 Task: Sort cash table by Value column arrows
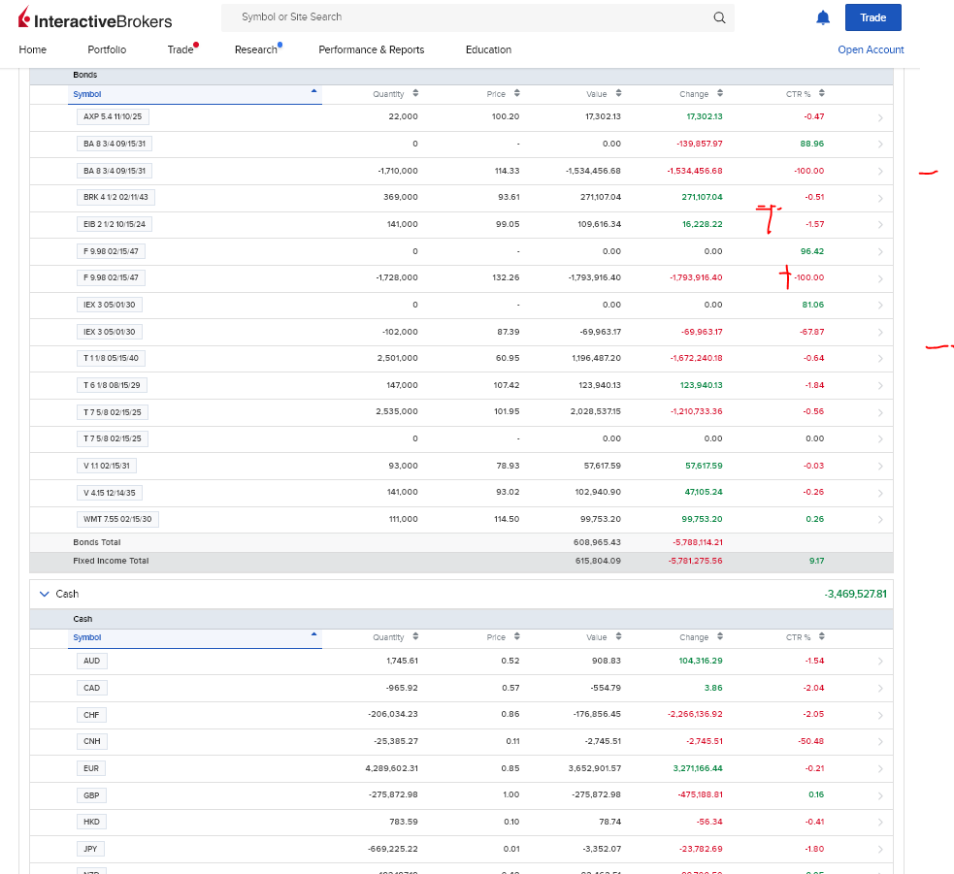pos(618,636)
